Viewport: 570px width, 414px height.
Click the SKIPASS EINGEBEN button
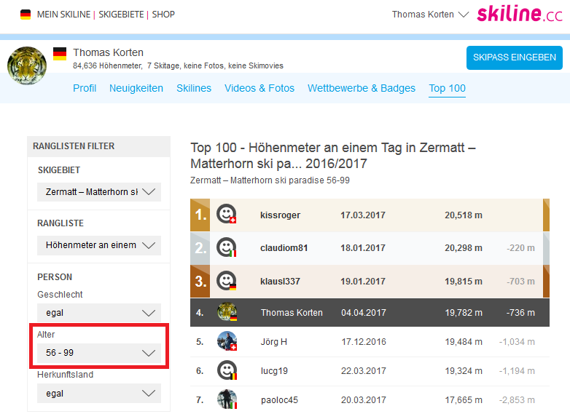(x=515, y=57)
